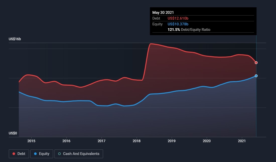Select the 2019 x-axis label
This screenshot has height=162, width=276.
[x=171, y=141]
